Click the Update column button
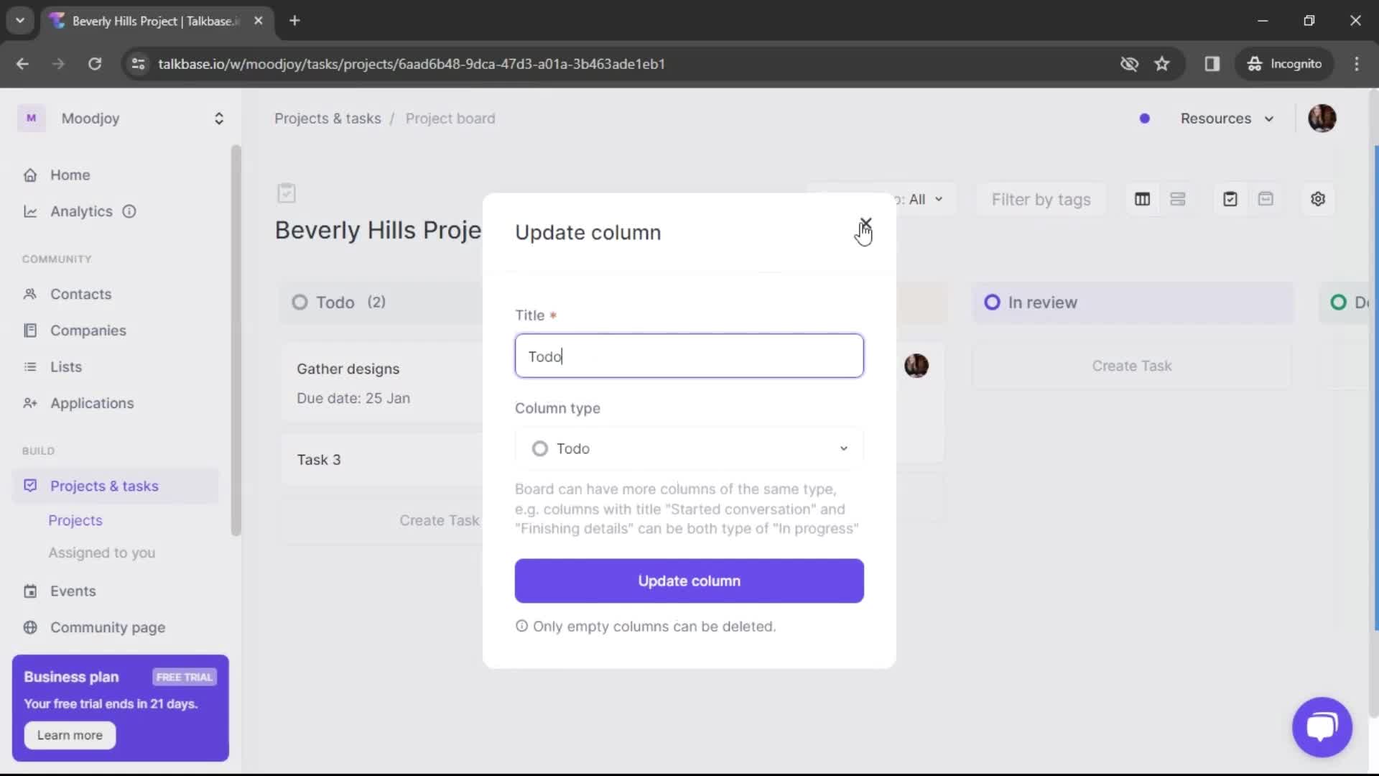 coord(689,581)
